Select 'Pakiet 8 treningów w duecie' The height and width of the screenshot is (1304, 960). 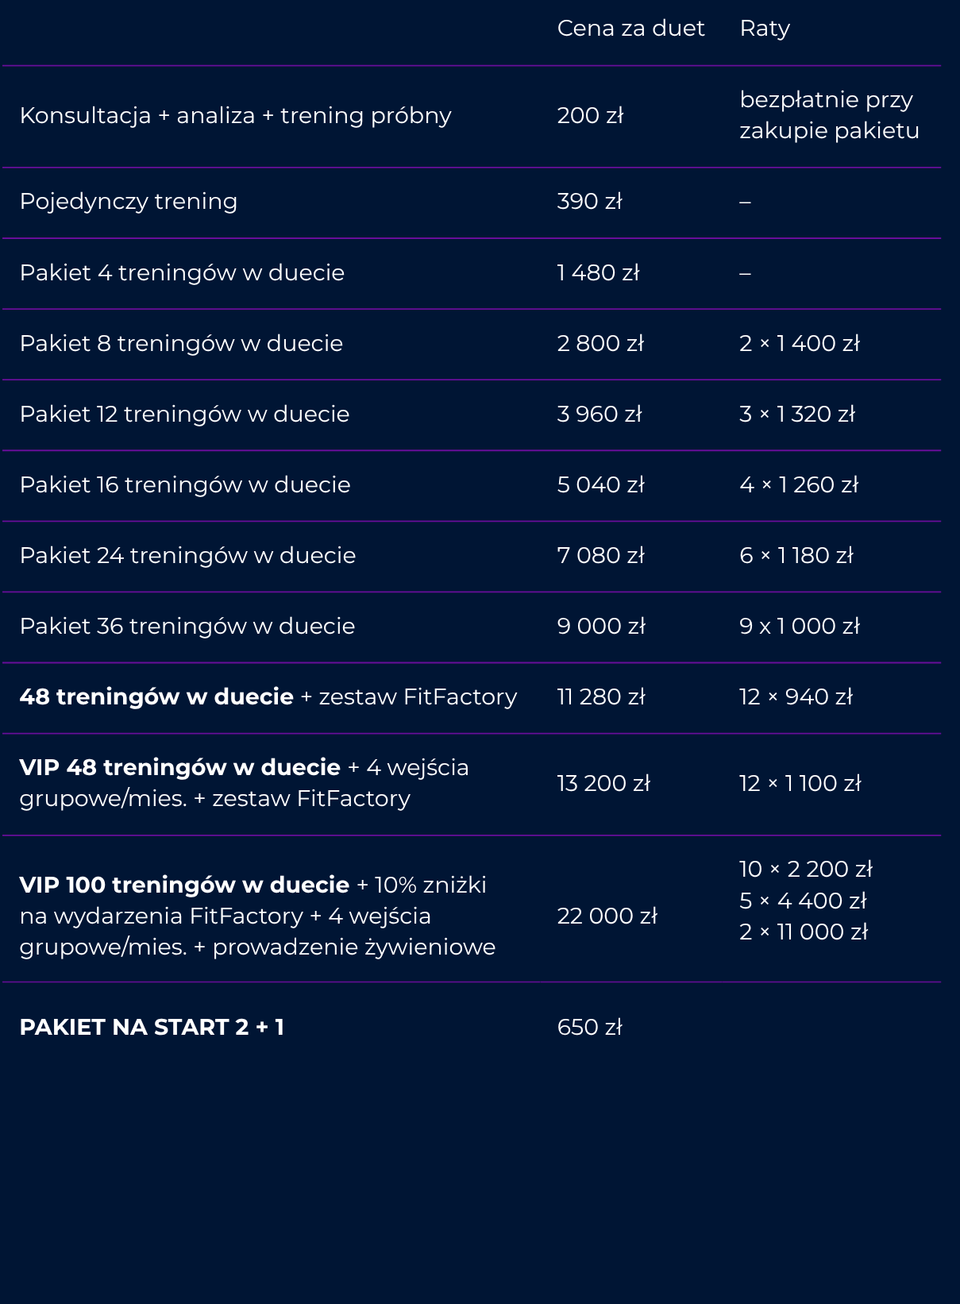(x=181, y=344)
